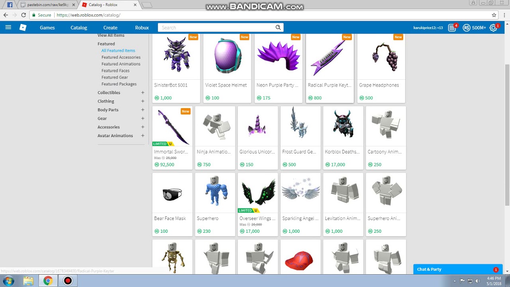This screenshot has width=510, height=287.
Task: Open the Overseer Wings item image
Action: click(x=258, y=193)
